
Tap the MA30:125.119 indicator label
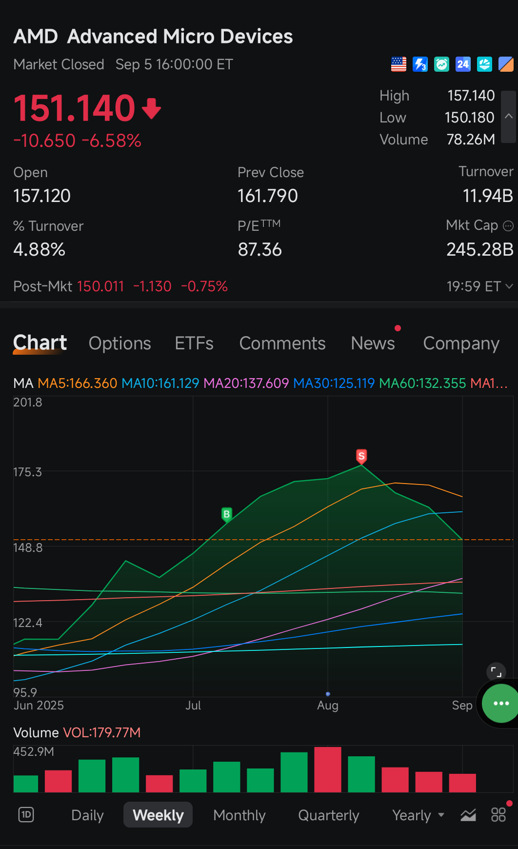coord(334,384)
